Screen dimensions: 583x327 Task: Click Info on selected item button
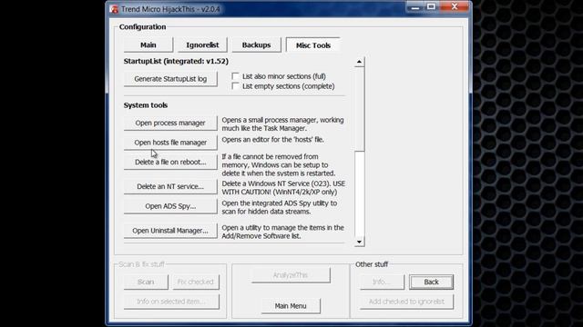[x=171, y=302]
